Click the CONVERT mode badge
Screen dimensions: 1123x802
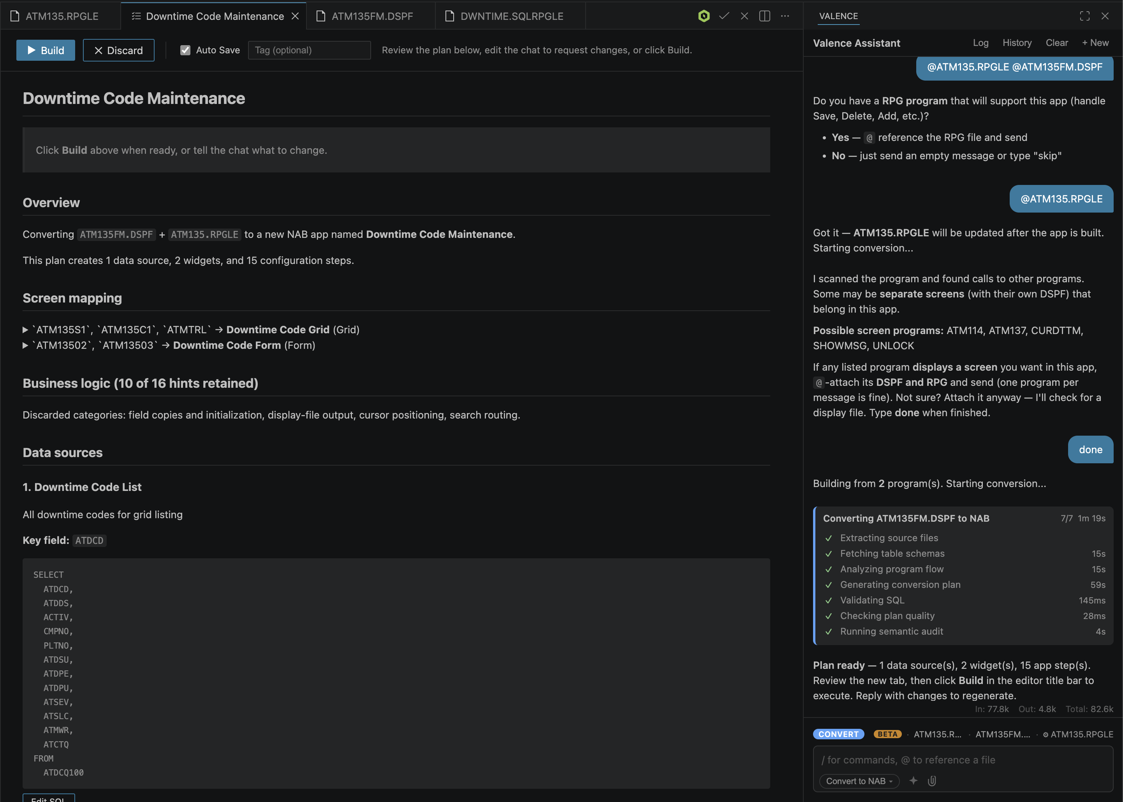(x=838, y=734)
